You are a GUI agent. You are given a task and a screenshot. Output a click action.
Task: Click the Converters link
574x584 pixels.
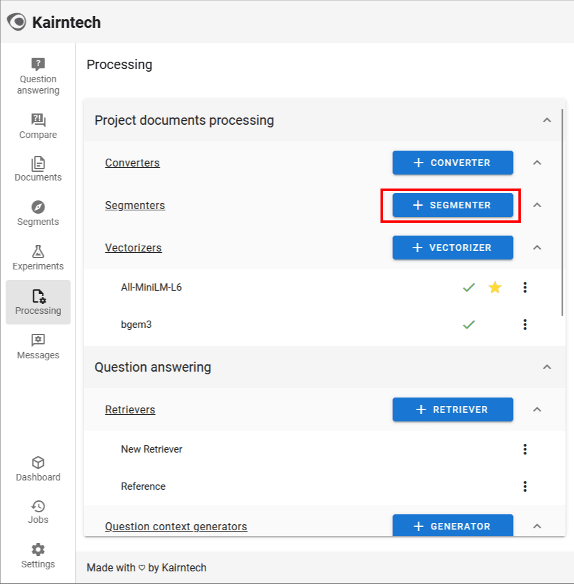click(x=132, y=163)
